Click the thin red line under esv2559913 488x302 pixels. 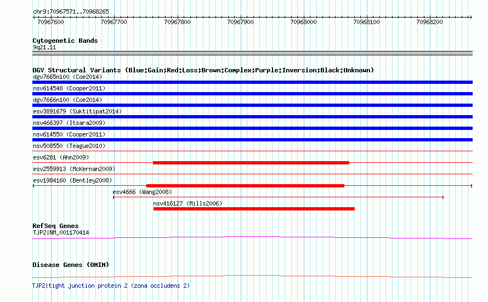point(252,174)
